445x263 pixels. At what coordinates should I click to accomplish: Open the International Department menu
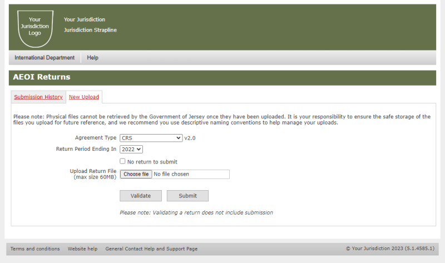click(44, 58)
